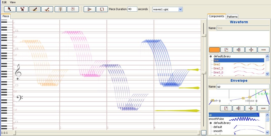Viewport: 271px width, 136px height.
Task: Choose the pencil line drawing tool
Action: point(47,9)
